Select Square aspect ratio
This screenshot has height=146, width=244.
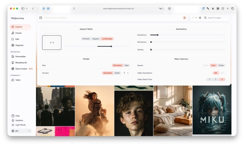pyautogui.click(x=96, y=39)
